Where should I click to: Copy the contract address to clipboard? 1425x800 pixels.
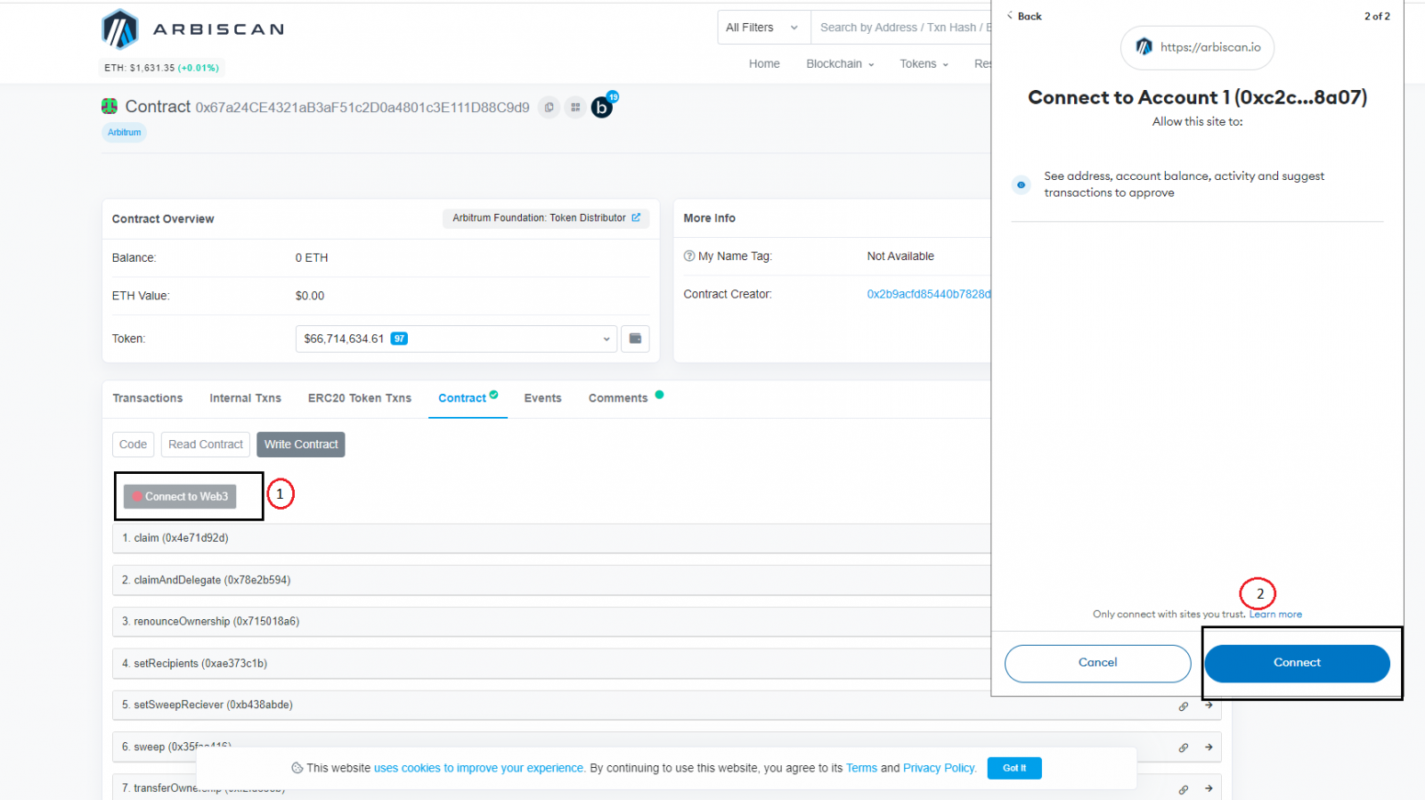click(550, 108)
